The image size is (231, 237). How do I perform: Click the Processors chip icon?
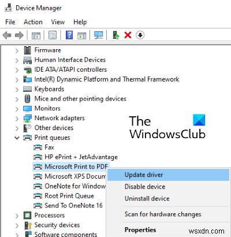click(27, 215)
